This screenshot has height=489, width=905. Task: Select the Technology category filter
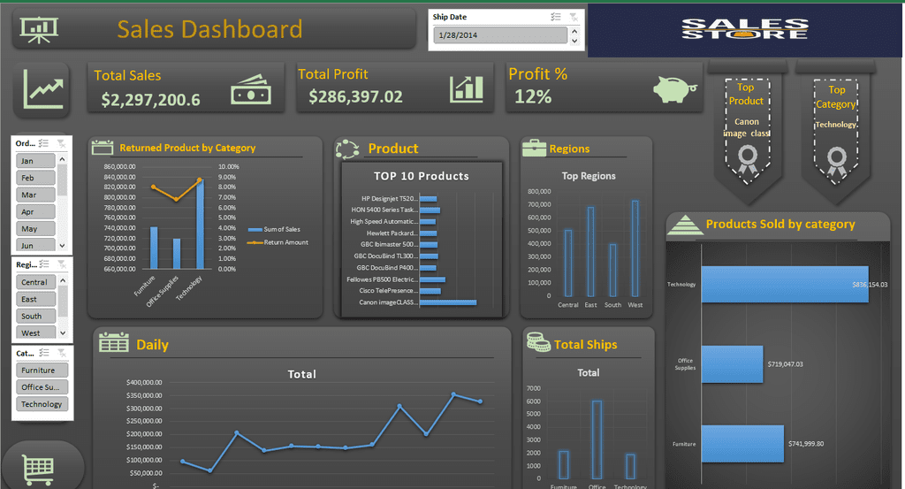(x=42, y=404)
